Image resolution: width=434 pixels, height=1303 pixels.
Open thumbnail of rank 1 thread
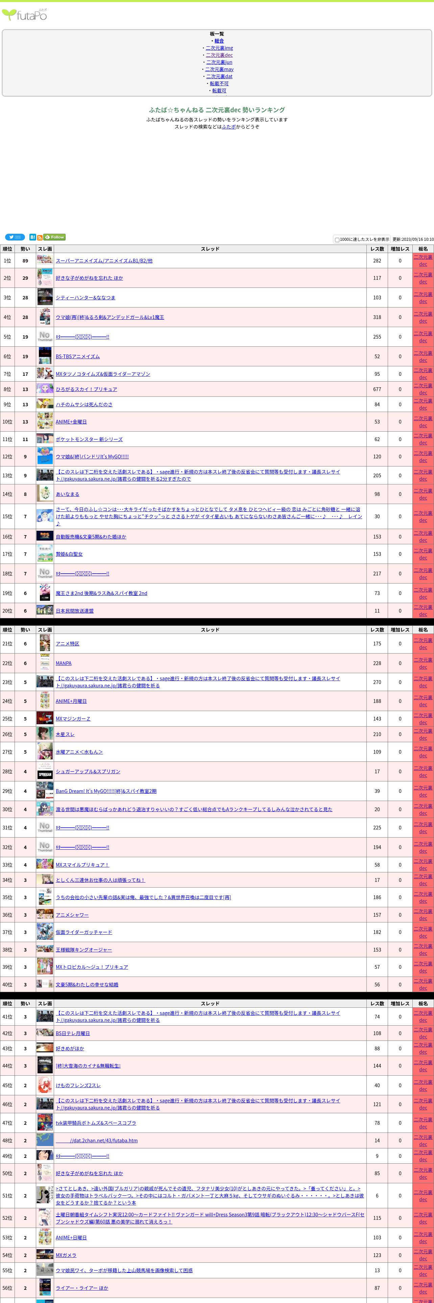[45, 260]
